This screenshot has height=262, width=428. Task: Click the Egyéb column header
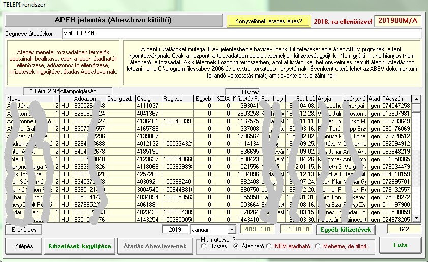click(203, 99)
